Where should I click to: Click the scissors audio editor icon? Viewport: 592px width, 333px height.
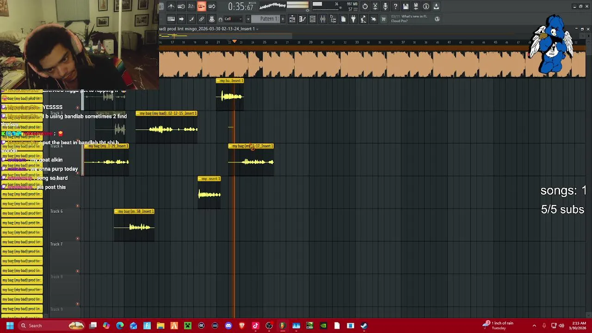click(x=375, y=6)
